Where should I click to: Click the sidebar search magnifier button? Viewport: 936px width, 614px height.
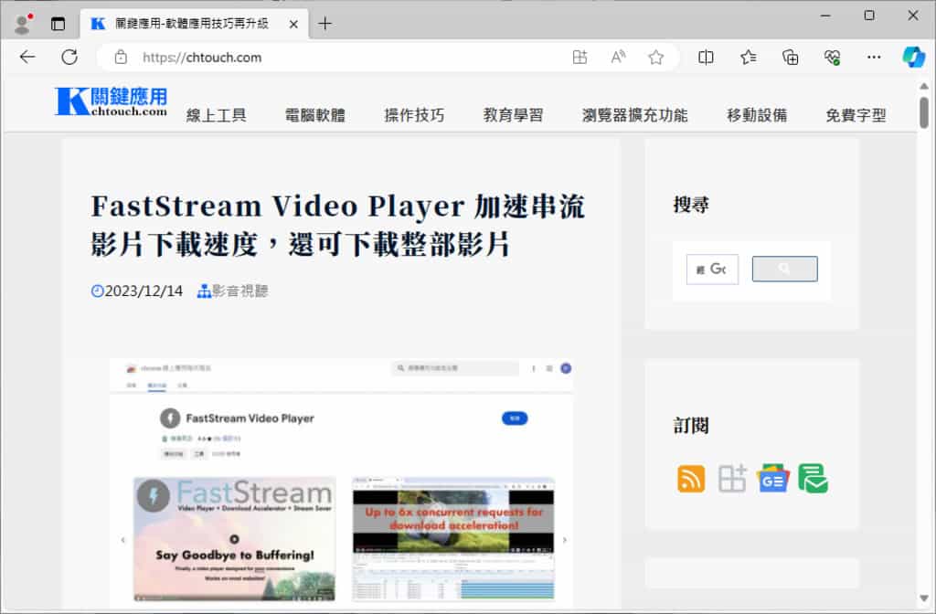coord(784,270)
